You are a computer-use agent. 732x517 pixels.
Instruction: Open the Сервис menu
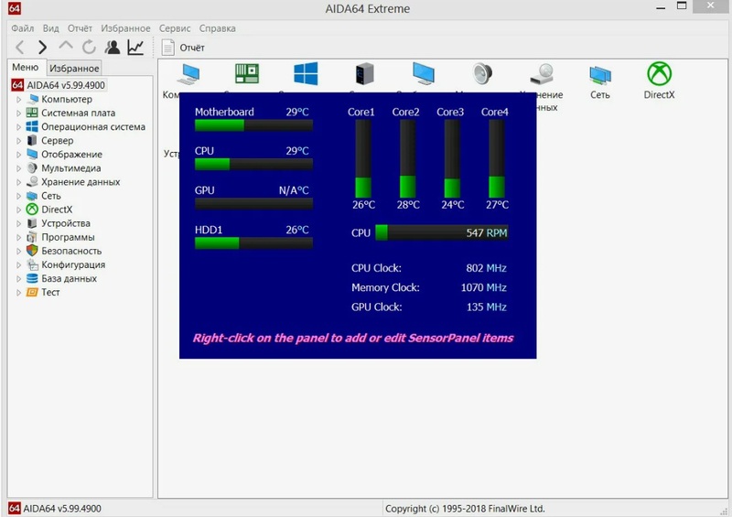(175, 28)
